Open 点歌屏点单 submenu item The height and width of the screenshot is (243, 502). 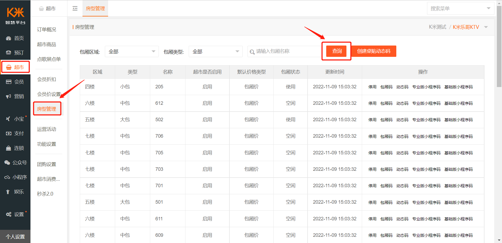49,59
